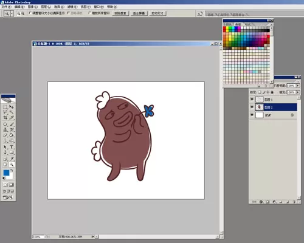Click blue foreground color swatch
The height and width of the screenshot is (243, 304).
tap(6, 173)
